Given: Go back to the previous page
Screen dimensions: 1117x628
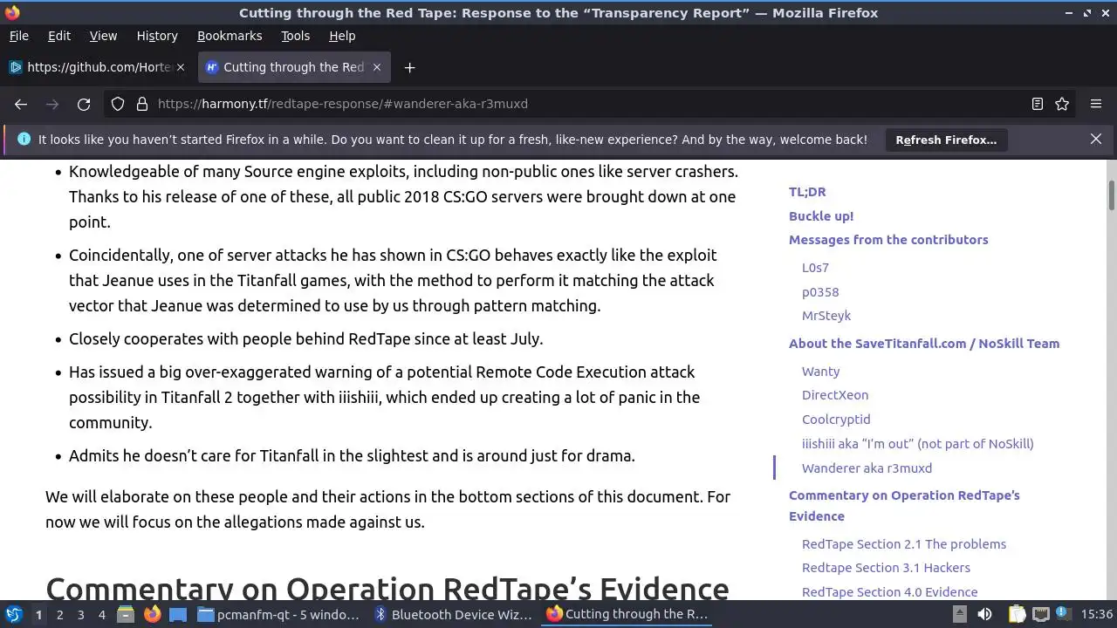Looking at the screenshot, I should (x=21, y=104).
